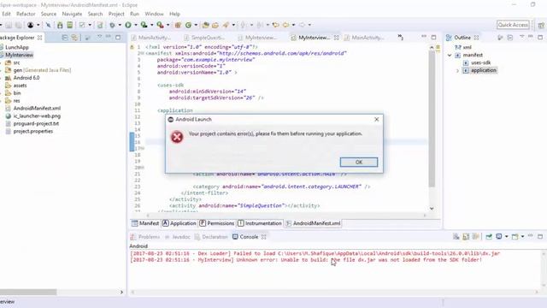Collapse the manifest node in Outline
This screenshot has height=308, width=547.
point(450,55)
